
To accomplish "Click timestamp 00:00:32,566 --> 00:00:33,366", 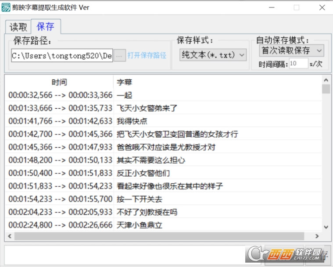I will 60,95.
